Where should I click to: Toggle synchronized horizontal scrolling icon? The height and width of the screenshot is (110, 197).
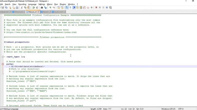(x=62, y=8)
